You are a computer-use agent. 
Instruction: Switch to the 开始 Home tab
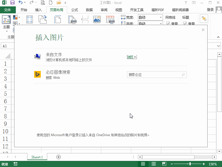[24, 10]
